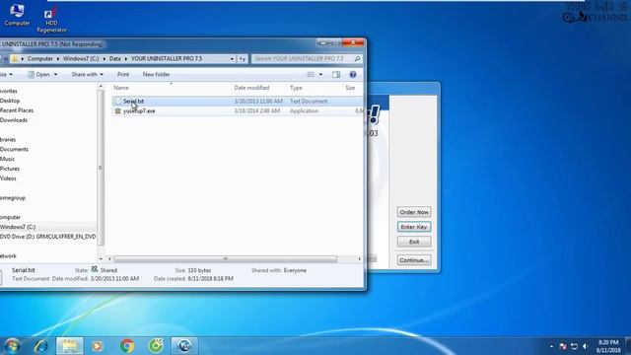The width and height of the screenshot is (631, 355).
Task: Click Exit in the uninstaller dialog
Action: point(414,242)
